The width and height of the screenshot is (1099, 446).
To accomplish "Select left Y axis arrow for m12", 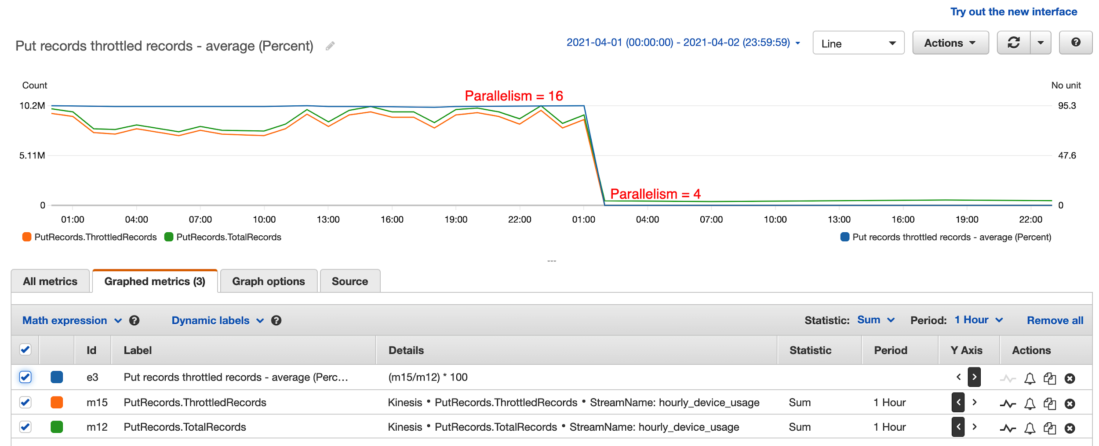I will (958, 427).
